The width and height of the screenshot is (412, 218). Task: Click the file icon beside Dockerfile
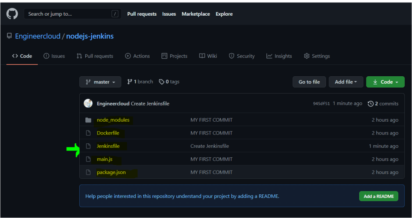point(88,133)
